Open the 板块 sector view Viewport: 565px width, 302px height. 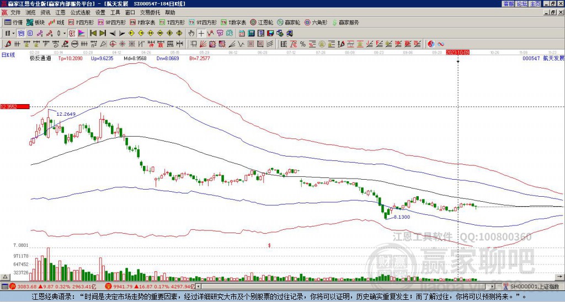[35, 22]
